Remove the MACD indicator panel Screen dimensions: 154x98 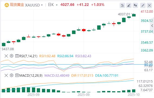pos(6,76)
